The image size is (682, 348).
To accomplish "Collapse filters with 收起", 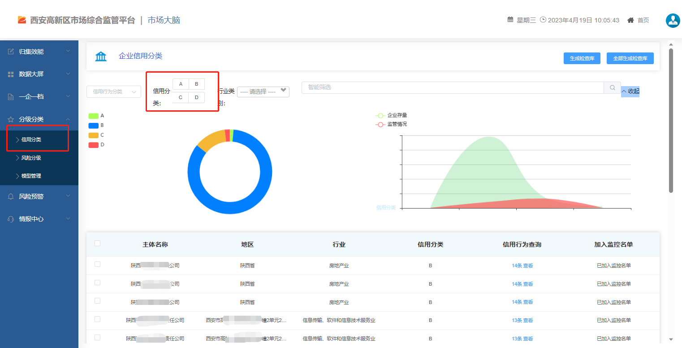I will pyautogui.click(x=630, y=91).
